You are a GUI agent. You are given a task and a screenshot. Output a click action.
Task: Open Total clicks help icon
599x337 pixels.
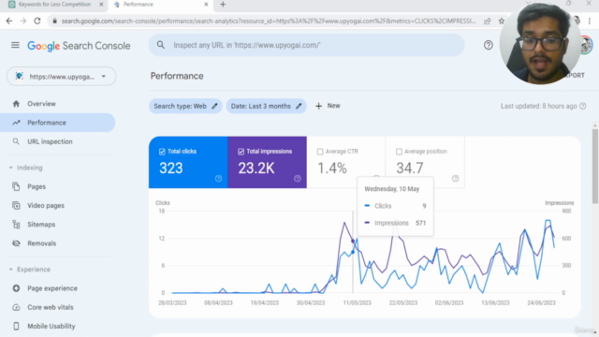(218, 179)
